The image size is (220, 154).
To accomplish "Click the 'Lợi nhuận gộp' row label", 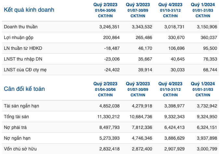I will [19, 38].
